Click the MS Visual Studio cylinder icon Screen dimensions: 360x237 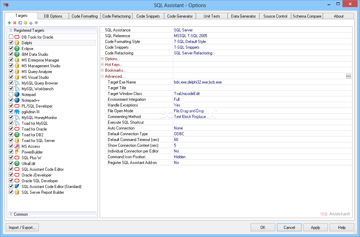coord(17,77)
